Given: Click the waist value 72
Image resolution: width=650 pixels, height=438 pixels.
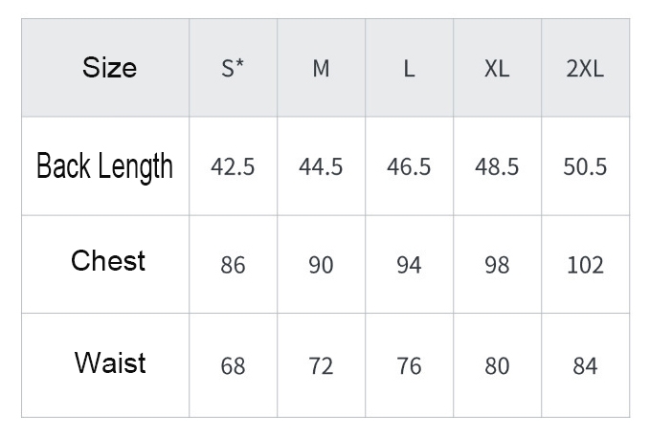Looking at the screenshot, I should point(322,365).
